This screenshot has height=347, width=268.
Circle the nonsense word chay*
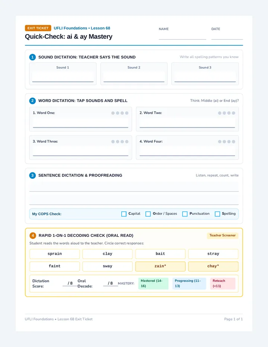pos(213,266)
